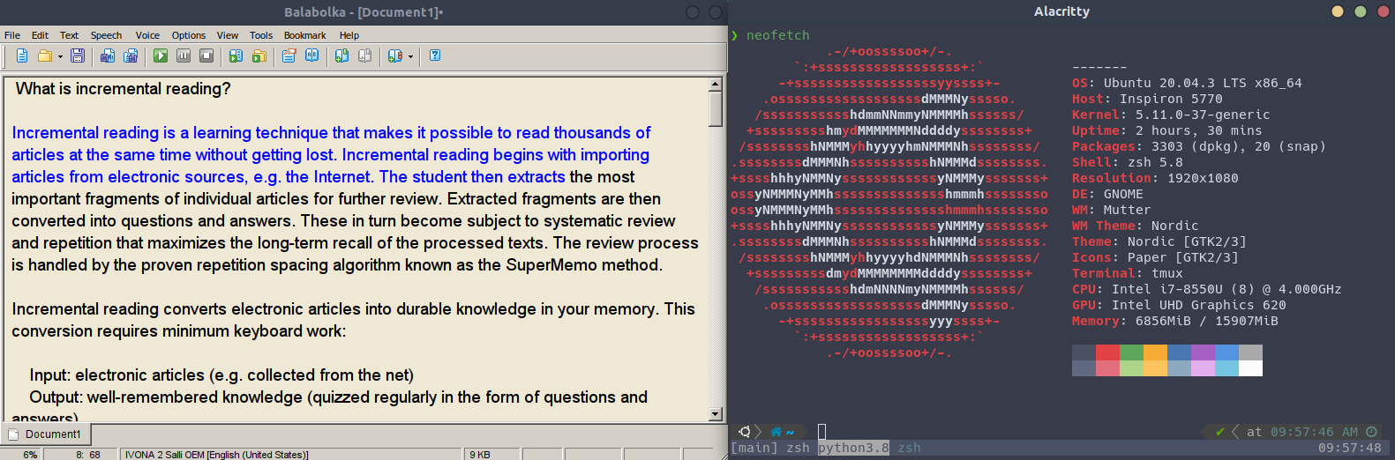Click the Save Audio File icon
Viewport: 1395px width, 460px height.
click(108, 56)
